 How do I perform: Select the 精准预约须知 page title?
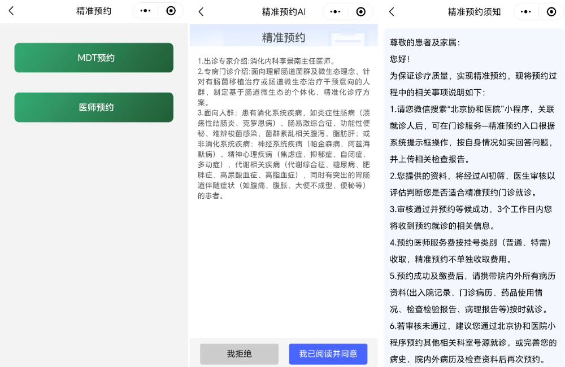point(474,12)
